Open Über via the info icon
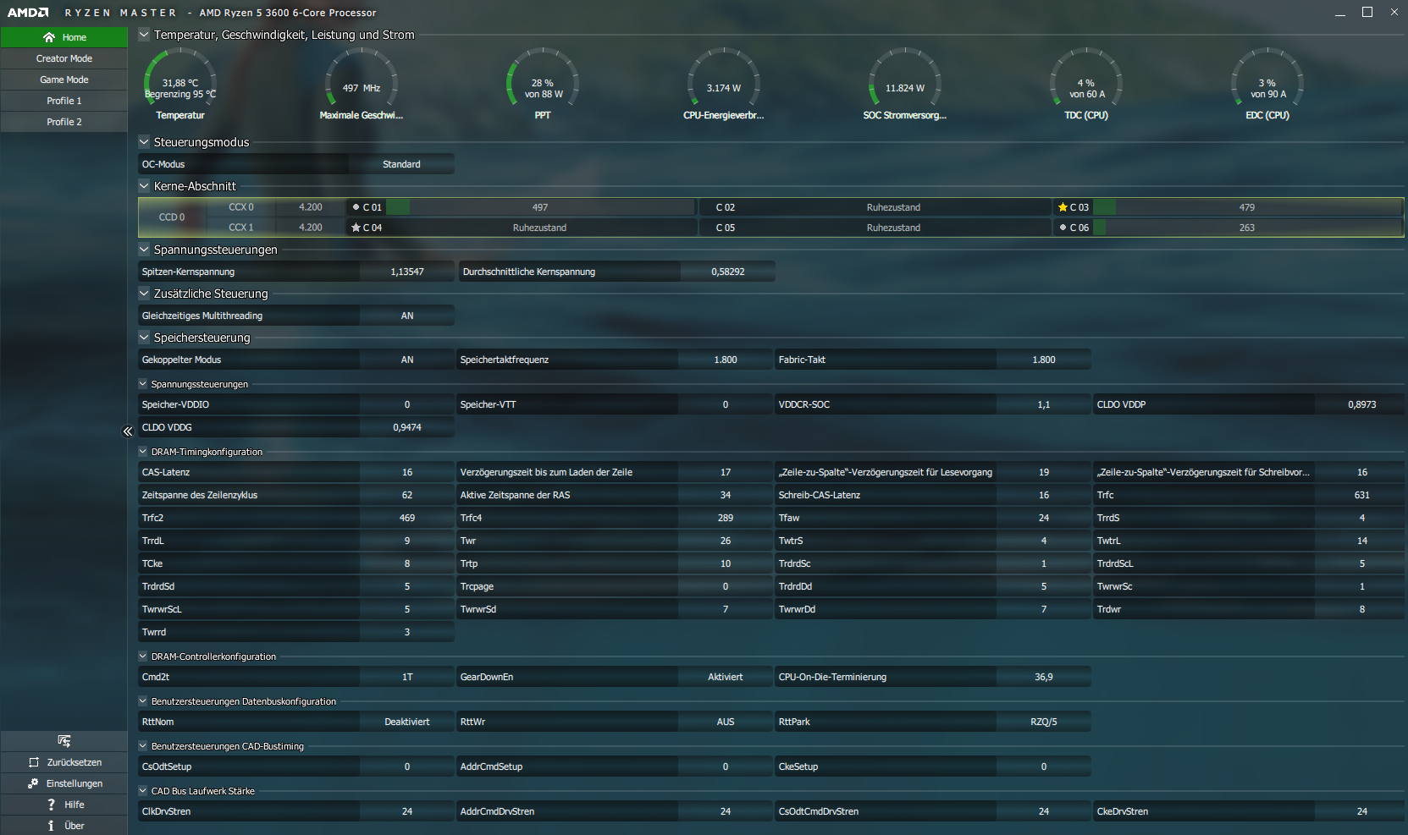The image size is (1408, 835). pos(51,826)
